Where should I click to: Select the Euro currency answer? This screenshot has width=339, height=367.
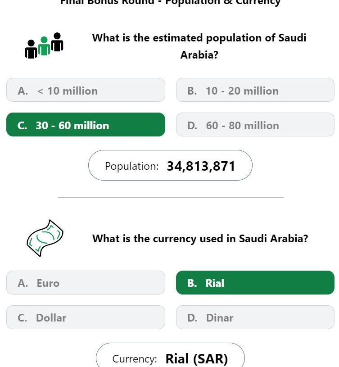86,283
